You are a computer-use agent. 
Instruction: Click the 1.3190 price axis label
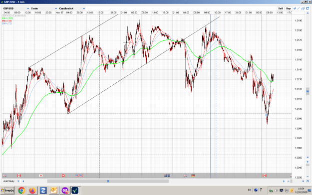click(x=298, y=20)
